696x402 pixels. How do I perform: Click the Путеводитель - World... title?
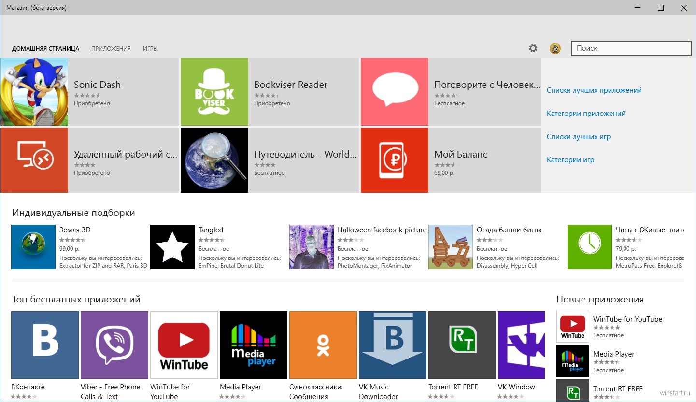pyautogui.click(x=306, y=155)
